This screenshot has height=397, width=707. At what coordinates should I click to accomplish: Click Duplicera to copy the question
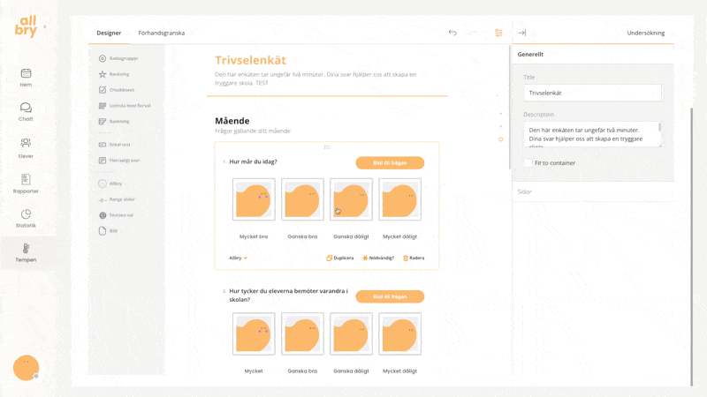pyautogui.click(x=340, y=258)
